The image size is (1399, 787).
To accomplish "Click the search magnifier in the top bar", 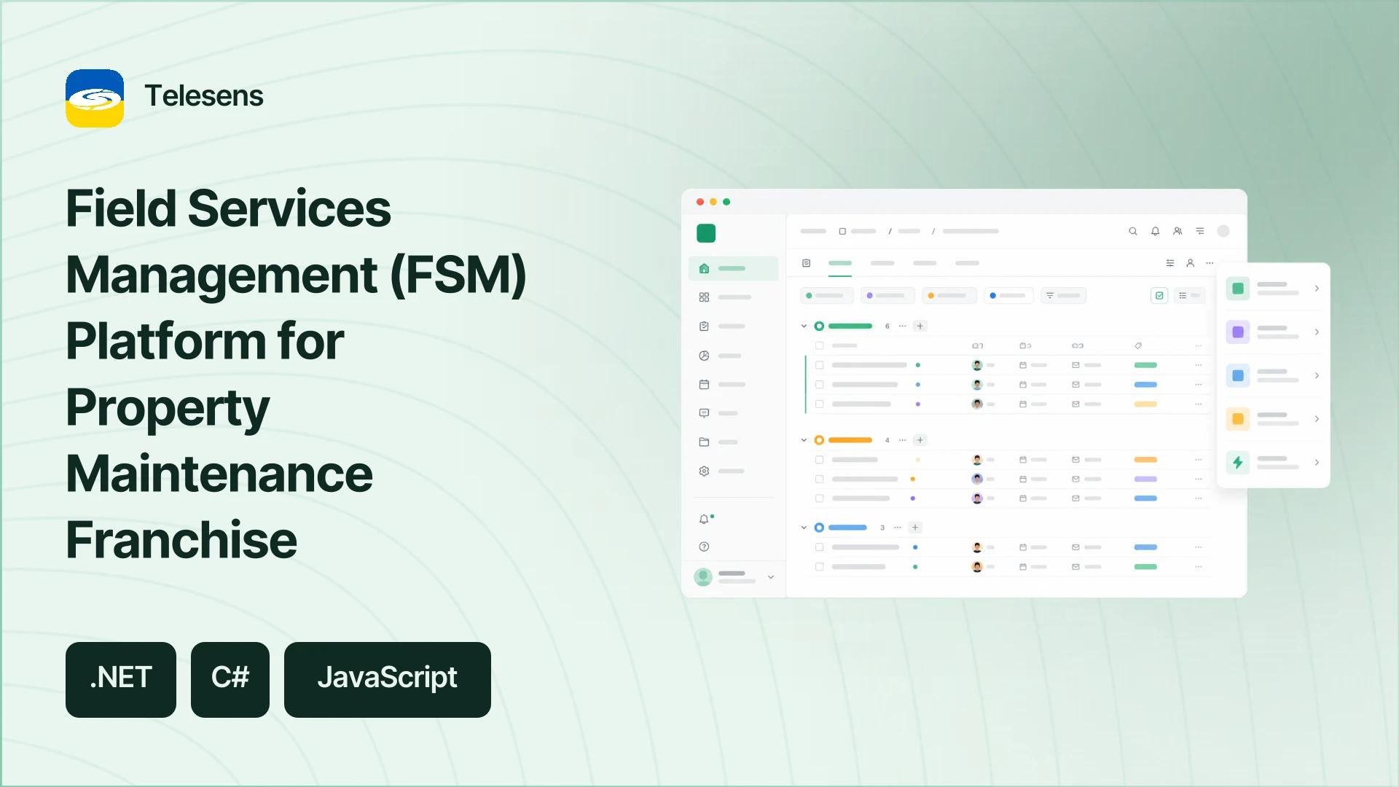I will (x=1133, y=231).
